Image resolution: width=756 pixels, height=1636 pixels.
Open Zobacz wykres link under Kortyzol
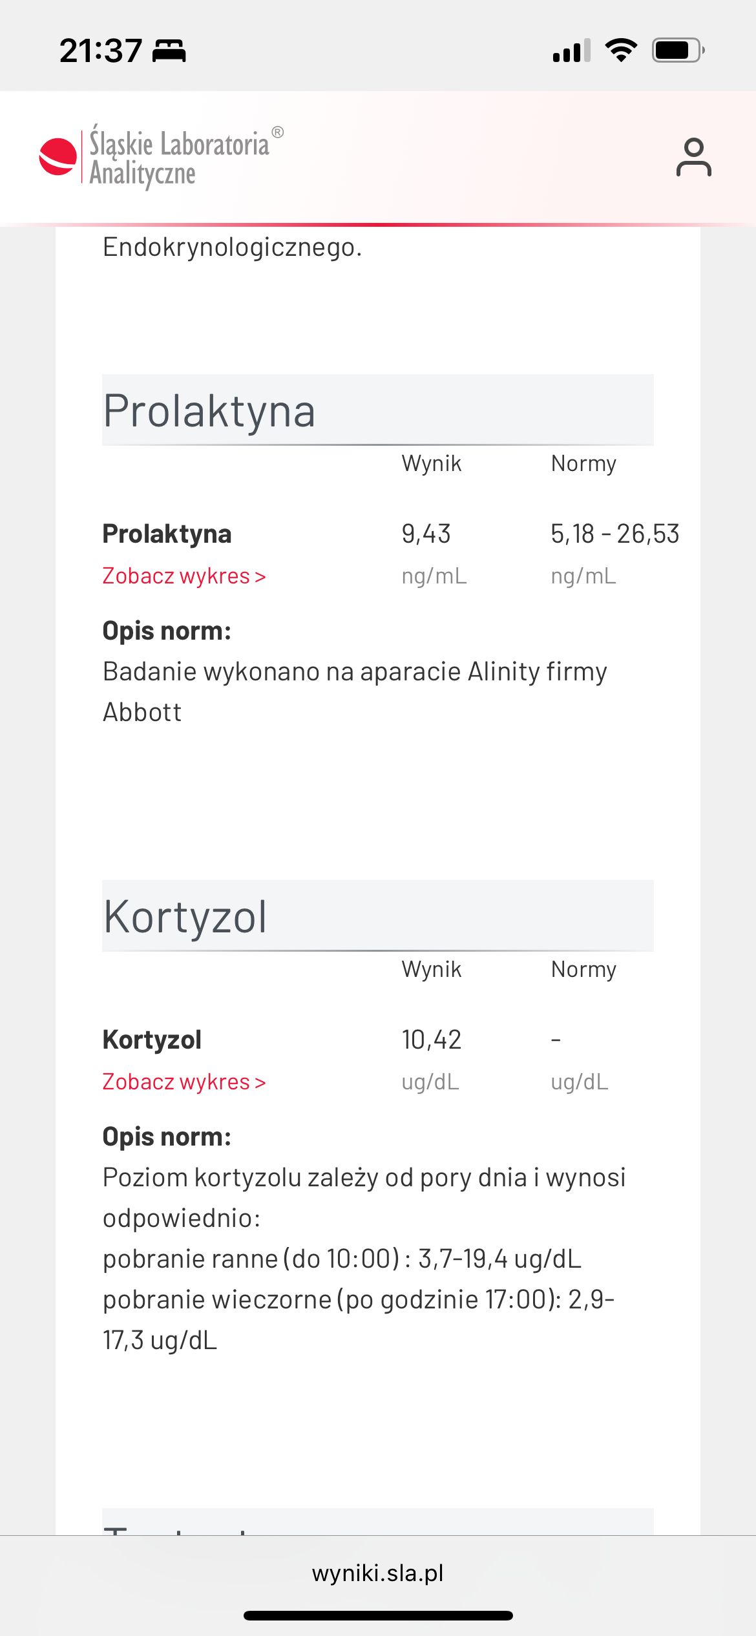184,1082
